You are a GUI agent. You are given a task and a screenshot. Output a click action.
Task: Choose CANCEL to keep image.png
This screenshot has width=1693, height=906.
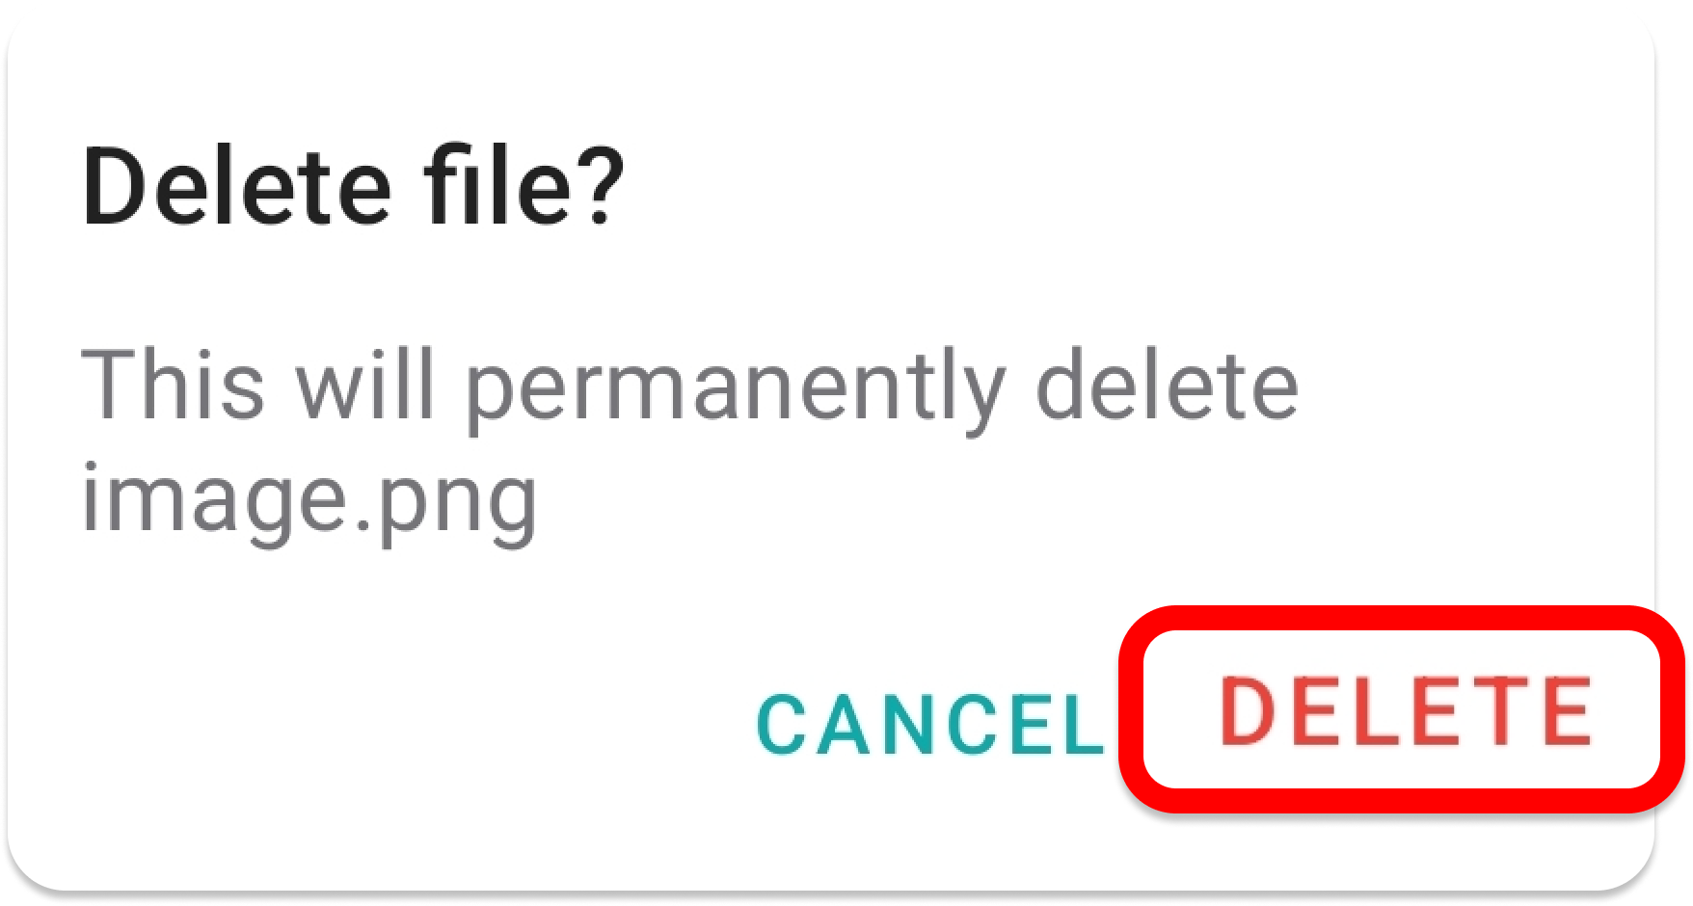[931, 725]
